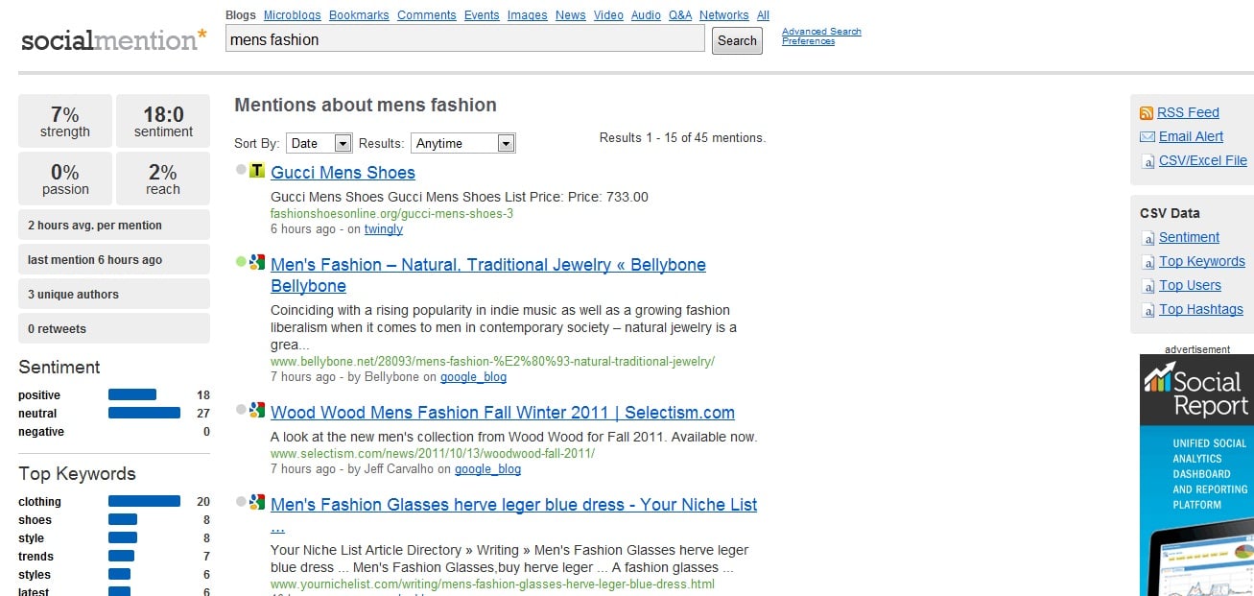The height and width of the screenshot is (596, 1254).
Task: Click the www.selectism.com result URL
Action: pos(433,454)
